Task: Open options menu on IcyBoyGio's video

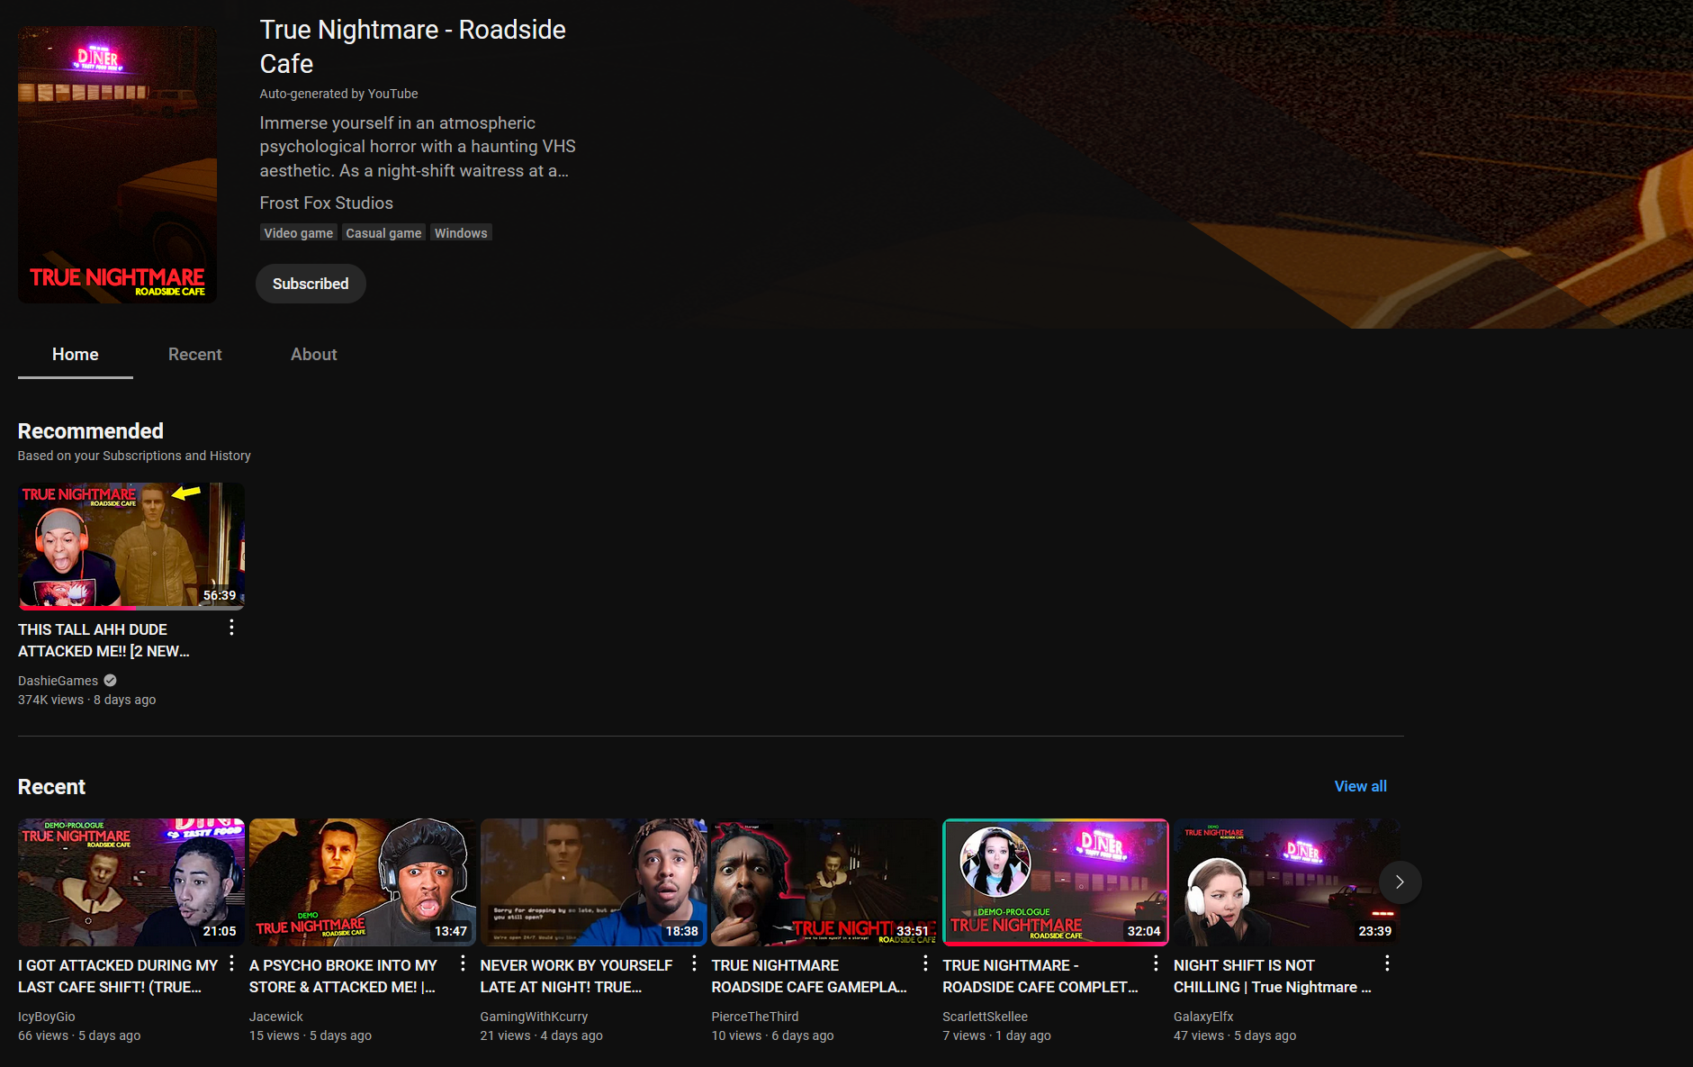Action: coord(231,963)
